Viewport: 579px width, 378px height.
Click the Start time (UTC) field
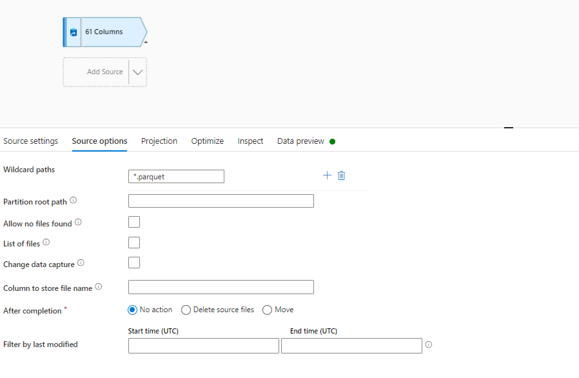tap(204, 346)
